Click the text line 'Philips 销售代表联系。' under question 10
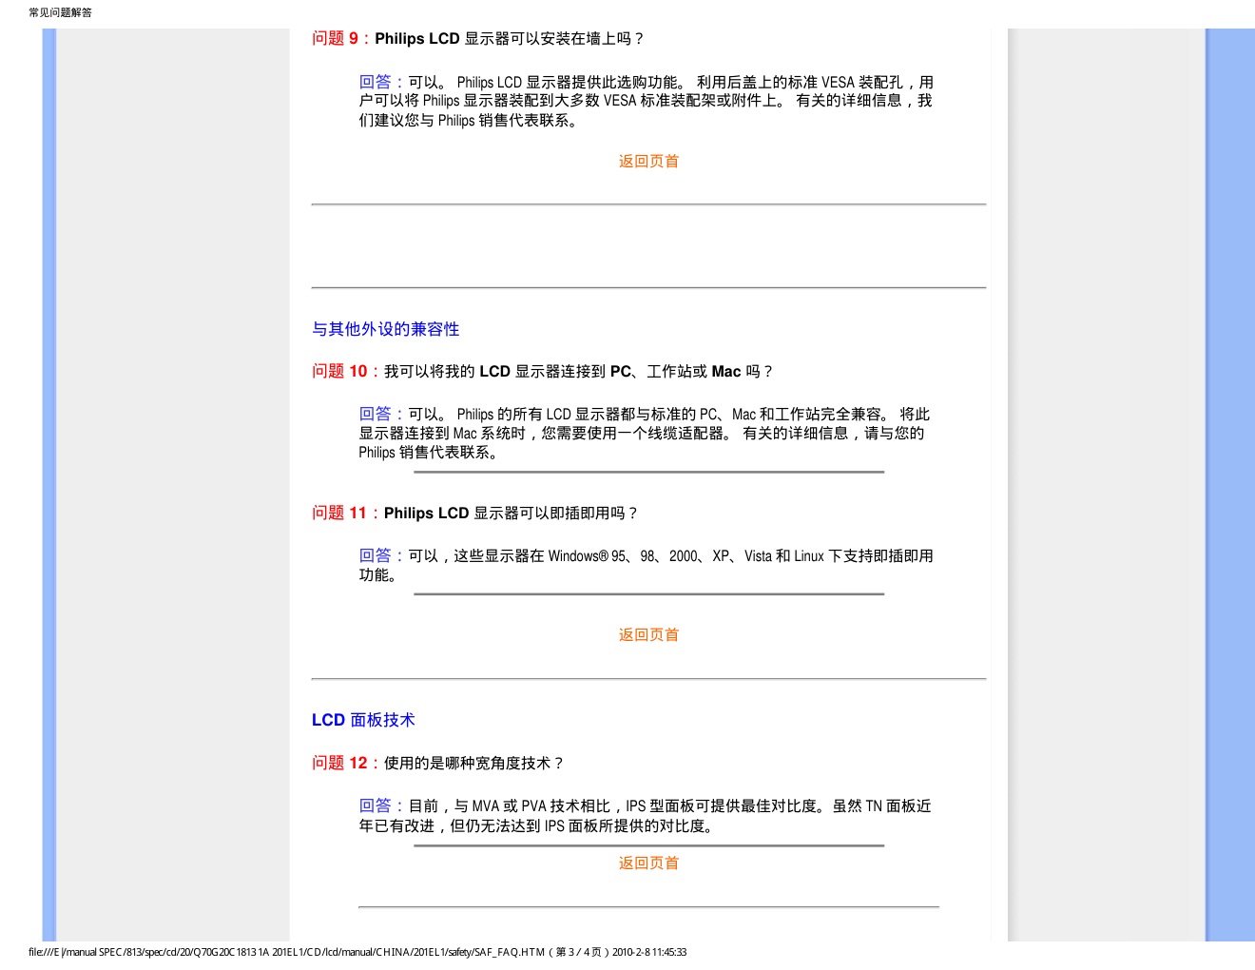The width and height of the screenshot is (1255, 970). [x=428, y=453]
